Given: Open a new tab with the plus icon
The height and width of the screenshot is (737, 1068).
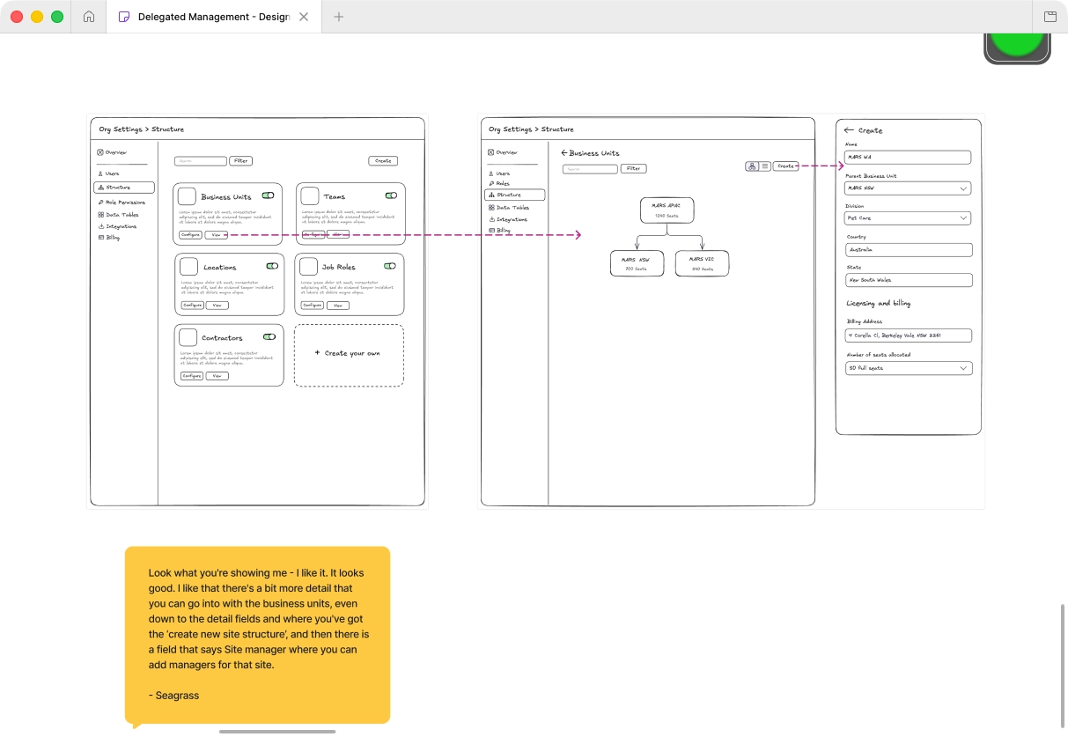Looking at the screenshot, I should pyautogui.click(x=339, y=17).
